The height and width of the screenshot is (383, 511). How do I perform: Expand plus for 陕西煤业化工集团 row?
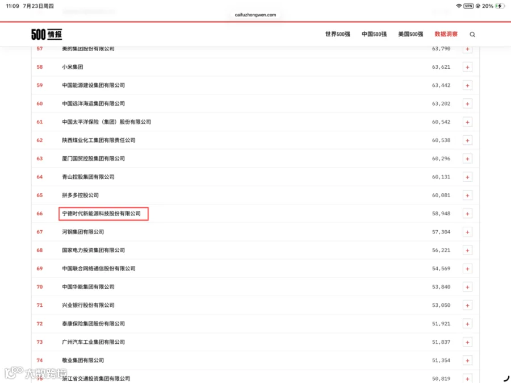(467, 140)
